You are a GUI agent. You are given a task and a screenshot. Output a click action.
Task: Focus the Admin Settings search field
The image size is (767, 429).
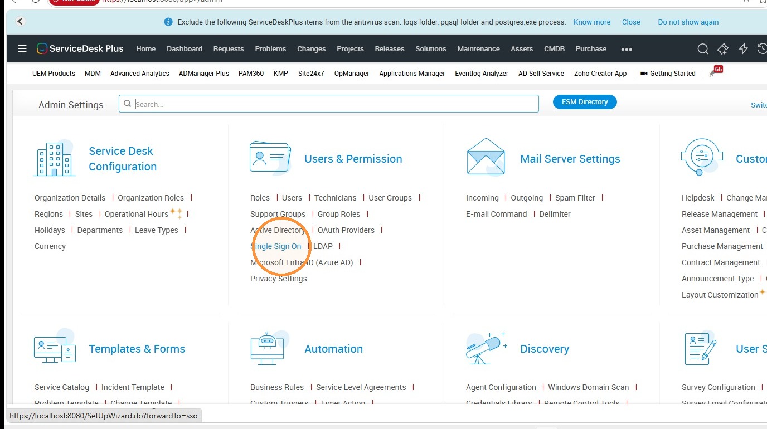tap(329, 104)
